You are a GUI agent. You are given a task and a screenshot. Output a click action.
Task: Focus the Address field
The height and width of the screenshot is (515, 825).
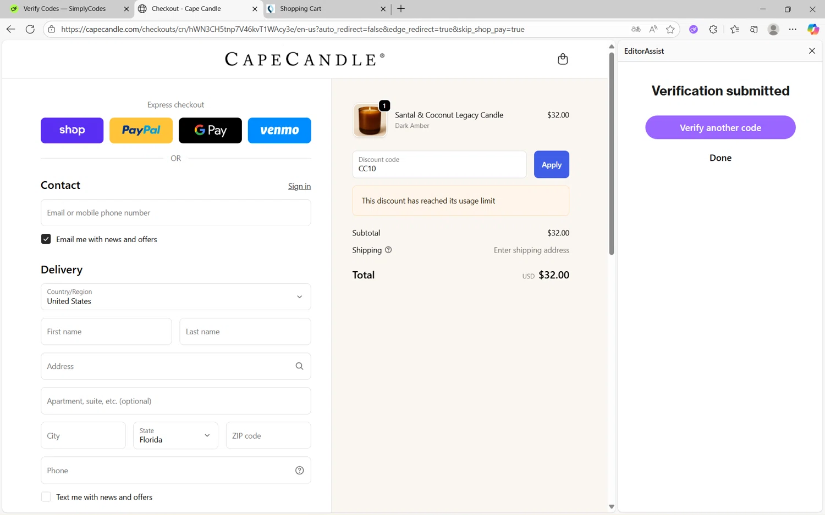tap(176, 366)
